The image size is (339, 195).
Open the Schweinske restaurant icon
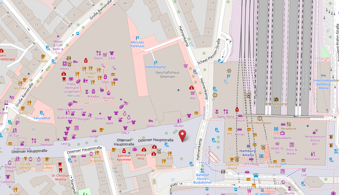click(164, 161)
